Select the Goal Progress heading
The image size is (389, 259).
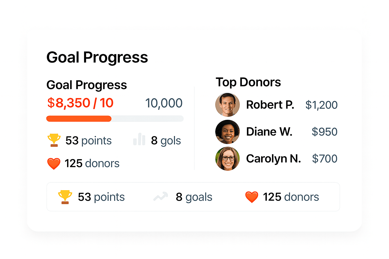97,57
